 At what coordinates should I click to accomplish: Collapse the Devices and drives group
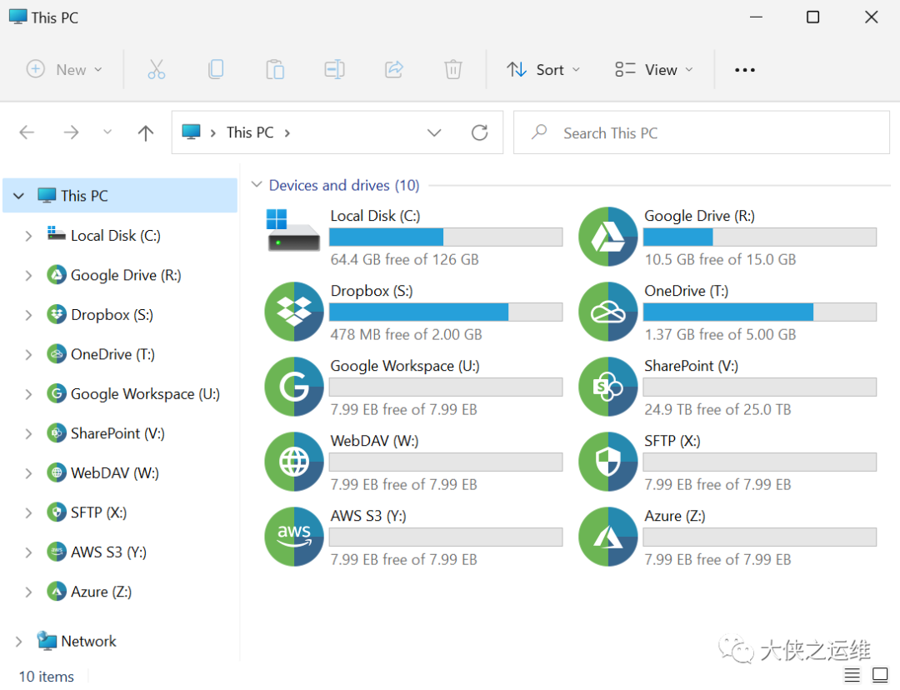pos(257,185)
